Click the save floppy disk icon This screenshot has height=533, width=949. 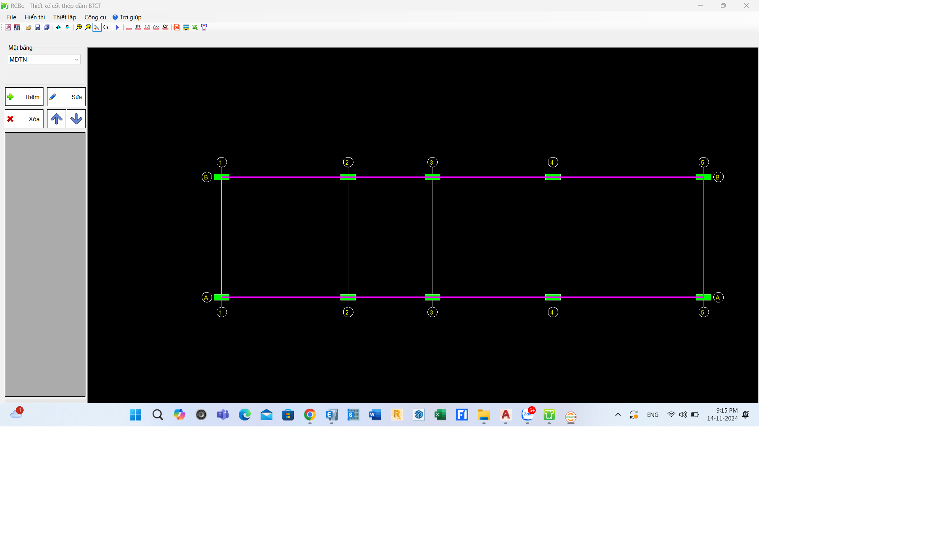[x=38, y=27]
